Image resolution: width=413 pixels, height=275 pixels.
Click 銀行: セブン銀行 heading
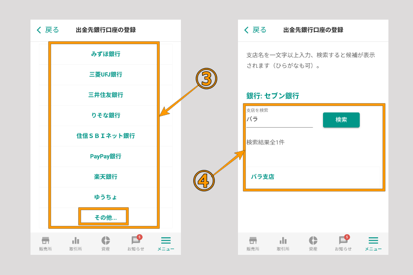pos(272,96)
